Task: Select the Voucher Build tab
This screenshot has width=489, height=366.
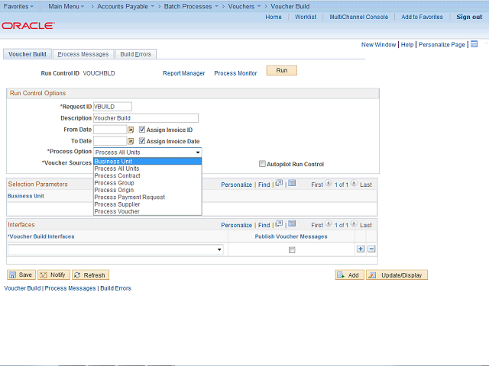Action: click(28, 54)
